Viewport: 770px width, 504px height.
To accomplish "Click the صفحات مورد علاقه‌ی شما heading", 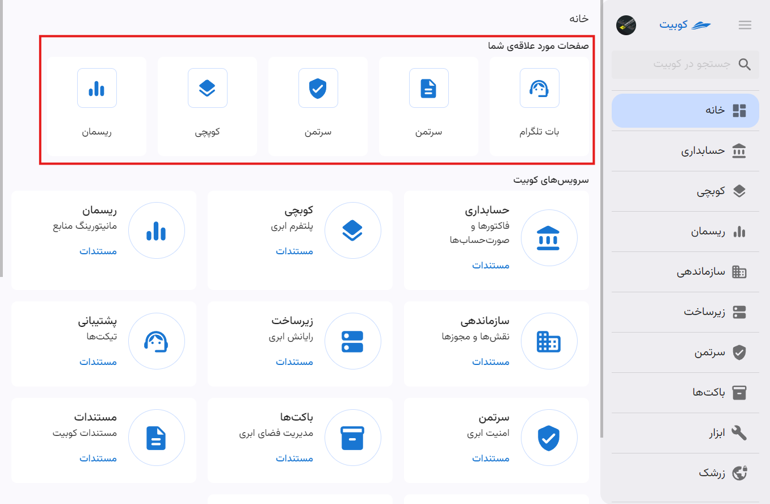I will coord(538,46).
